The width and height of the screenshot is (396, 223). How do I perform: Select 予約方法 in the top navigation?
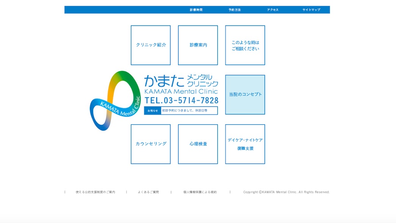tap(235, 10)
